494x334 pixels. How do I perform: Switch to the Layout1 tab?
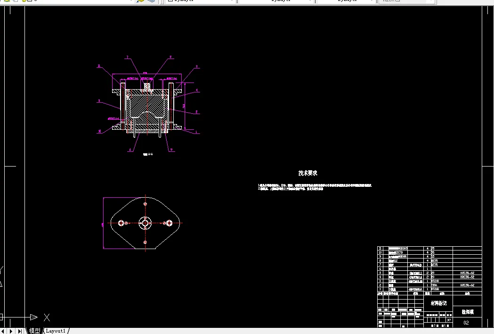click(56, 331)
